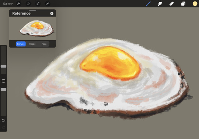This screenshot has height=139, width=199.
Task: Close the Reference panel
Action: click(x=52, y=13)
